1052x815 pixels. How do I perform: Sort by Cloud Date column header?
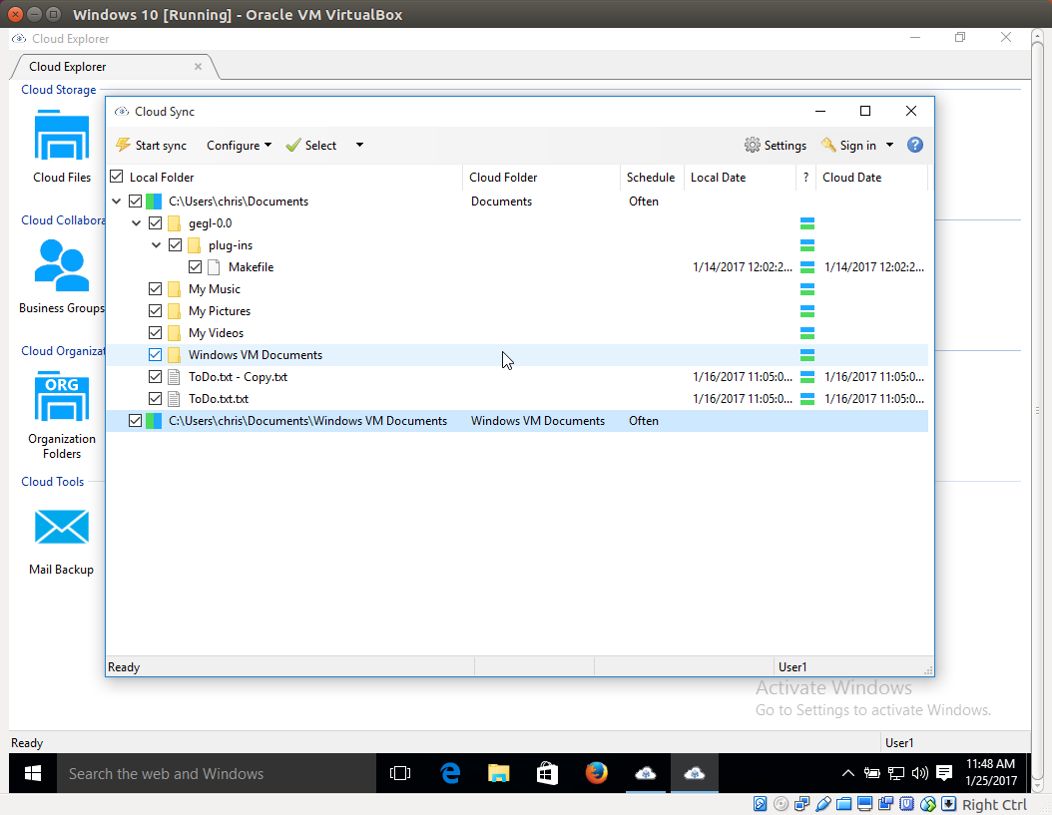pyautogui.click(x=871, y=178)
